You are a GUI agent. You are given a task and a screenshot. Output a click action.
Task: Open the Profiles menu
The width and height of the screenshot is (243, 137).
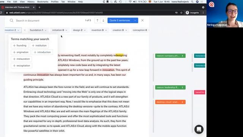pyautogui.click(x=55, y=2)
